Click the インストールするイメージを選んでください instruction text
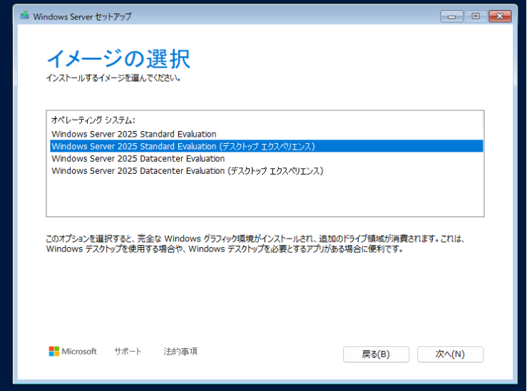The image size is (527, 391). point(113,78)
